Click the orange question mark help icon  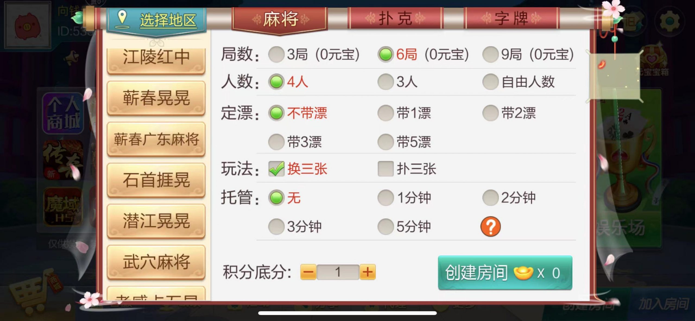tap(491, 226)
